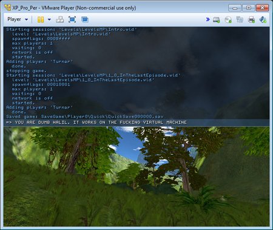Minimize the VMware Player window
The width and height of the screenshot is (273, 230).
(235, 8)
